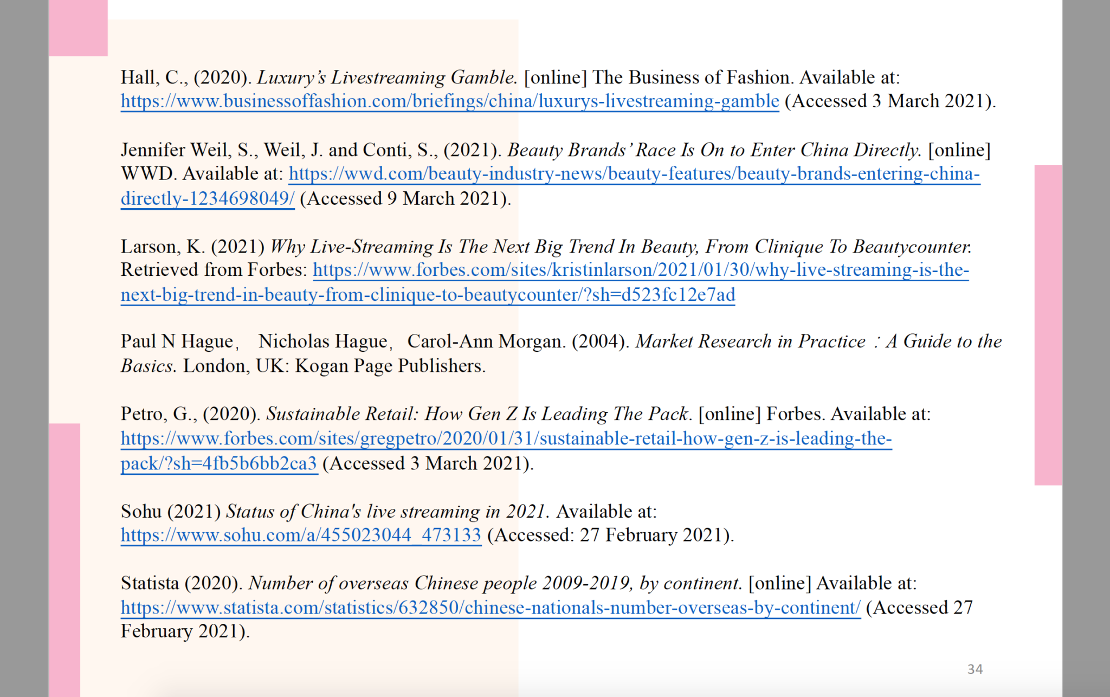Screen dimensions: 1110x697
Task: Click the page number 34
Action: pyautogui.click(x=975, y=669)
